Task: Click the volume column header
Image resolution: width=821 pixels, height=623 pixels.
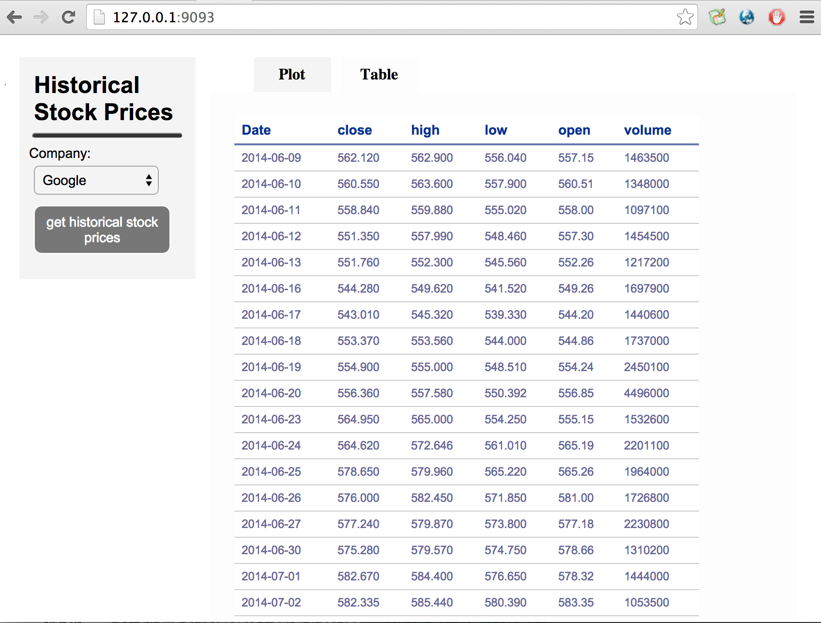Action: pyautogui.click(x=648, y=130)
